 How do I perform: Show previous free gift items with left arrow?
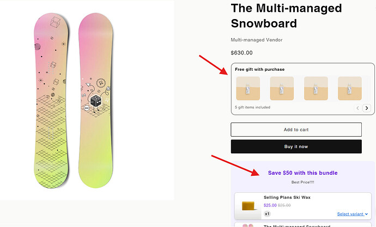358,108
